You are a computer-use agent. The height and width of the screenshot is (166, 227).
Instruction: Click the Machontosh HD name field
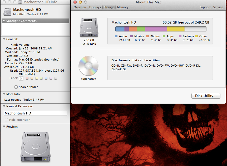coord(35,113)
